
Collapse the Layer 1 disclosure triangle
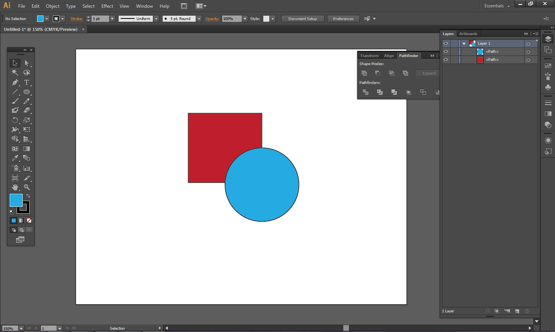(464, 44)
